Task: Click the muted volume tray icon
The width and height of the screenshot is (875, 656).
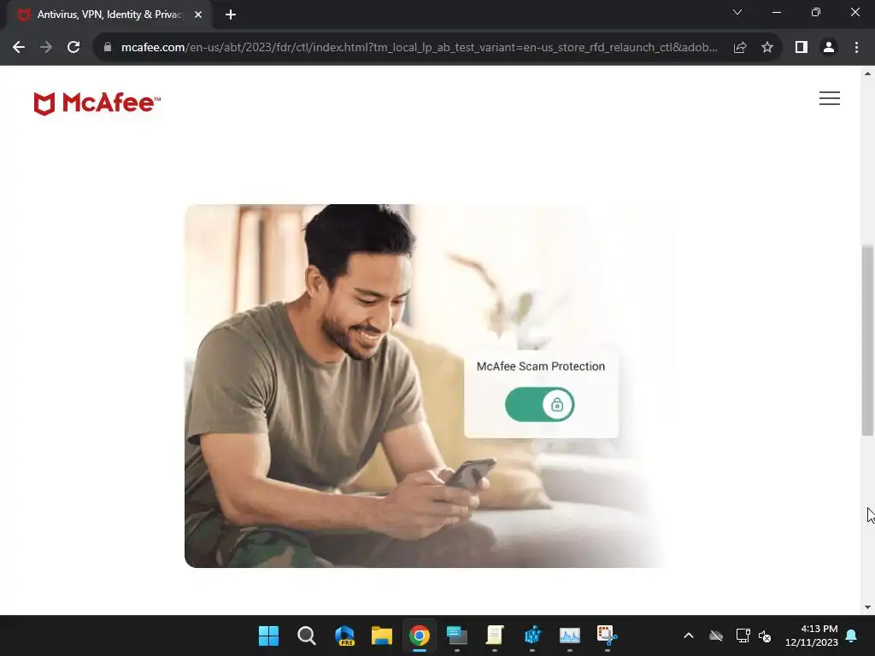Action: [765, 635]
